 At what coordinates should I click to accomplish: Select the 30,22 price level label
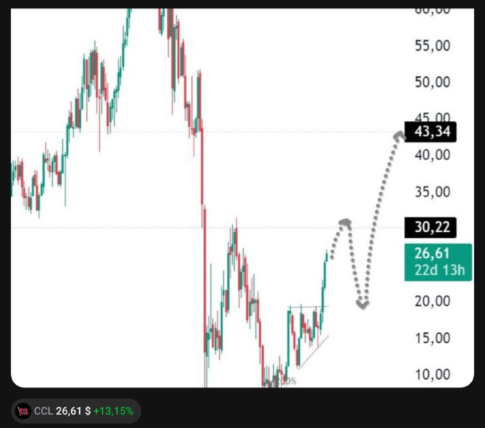click(430, 227)
